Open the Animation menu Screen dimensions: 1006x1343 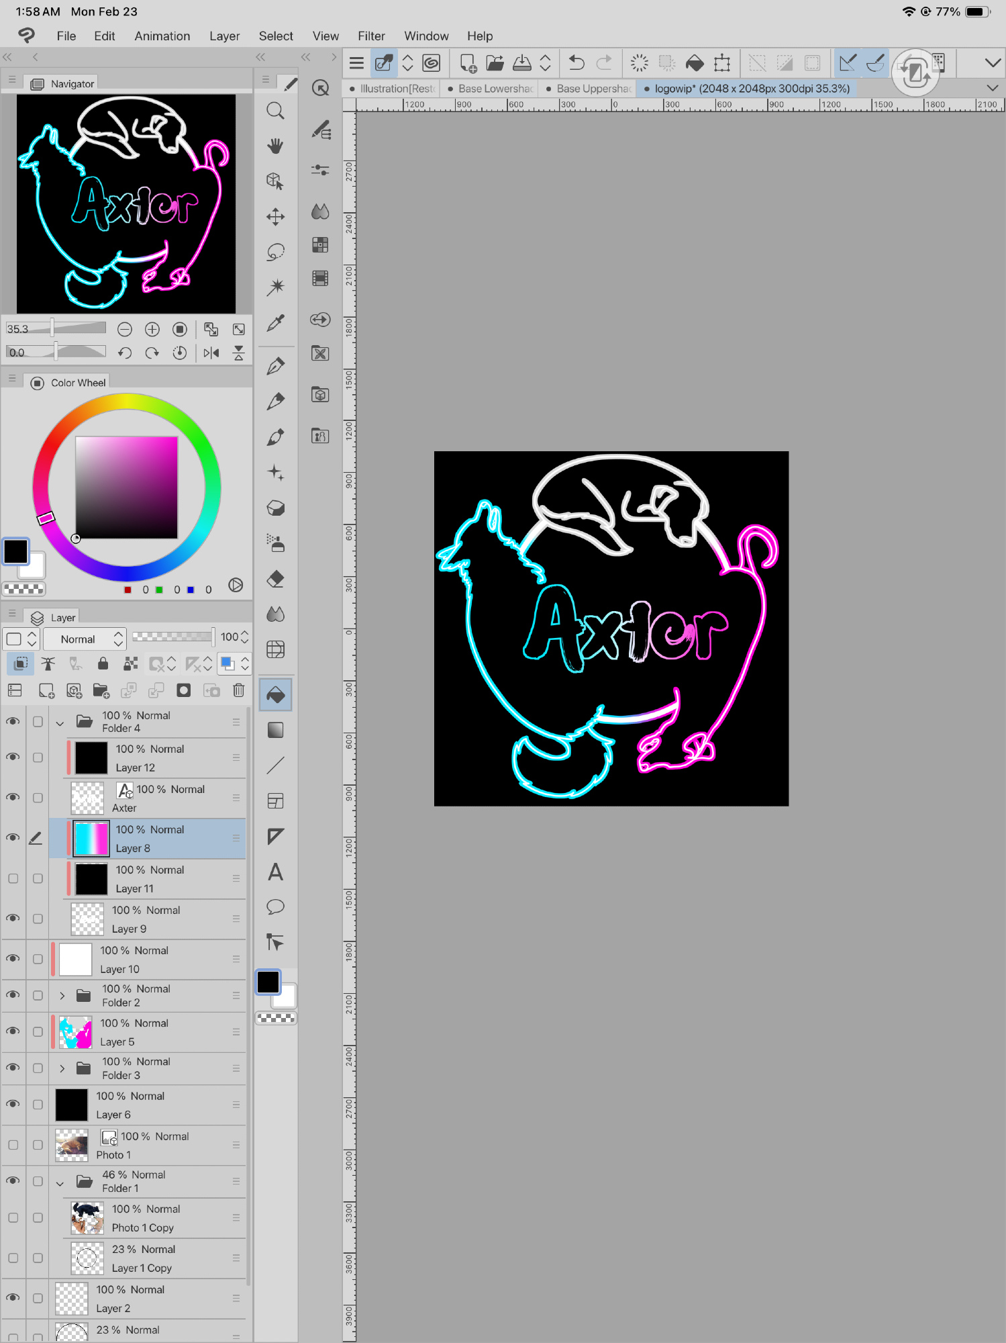pyautogui.click(x=162, y=36)
